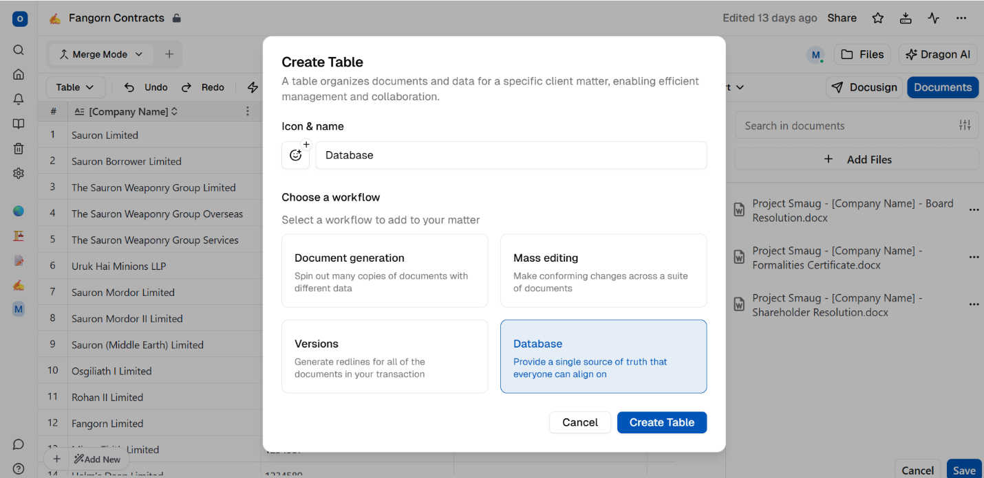Switch to the Docusign tab
This screenshot has height=478, width=984.
pos(864,87)
